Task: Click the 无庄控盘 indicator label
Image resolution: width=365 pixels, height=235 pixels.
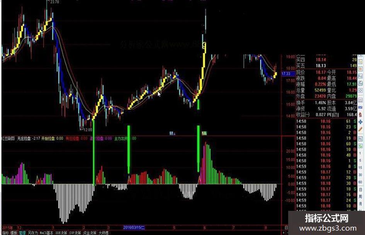Action: 24,139
